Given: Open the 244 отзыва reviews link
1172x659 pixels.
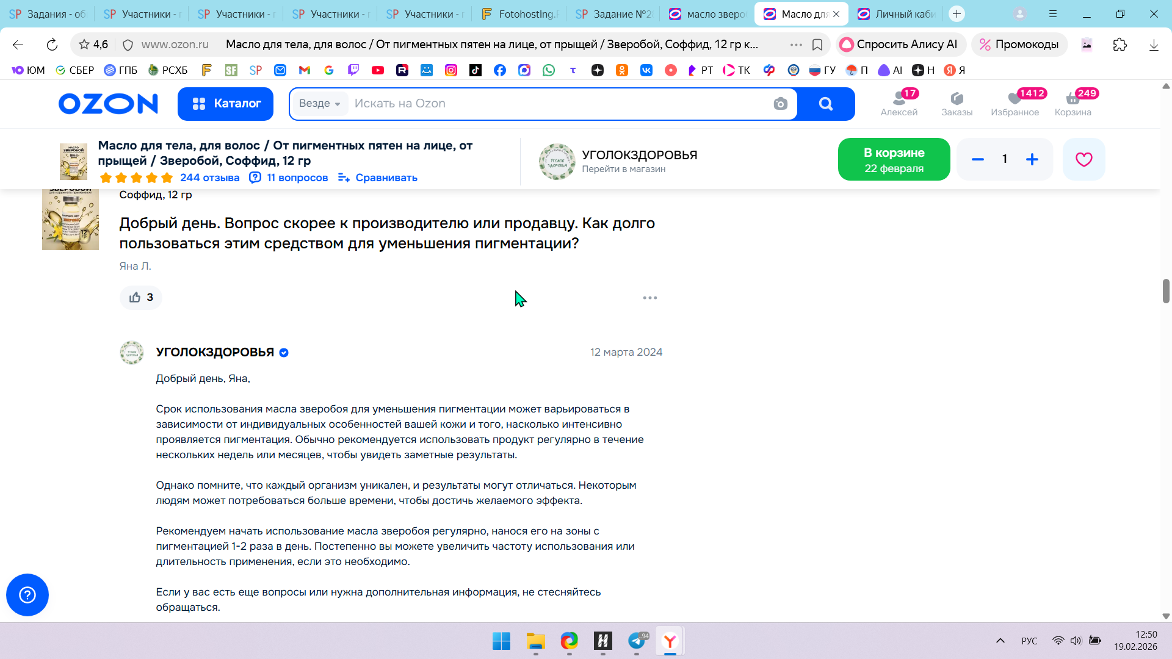Looking at the screenshot, I should pyautogui.click(x=209, y=178).
